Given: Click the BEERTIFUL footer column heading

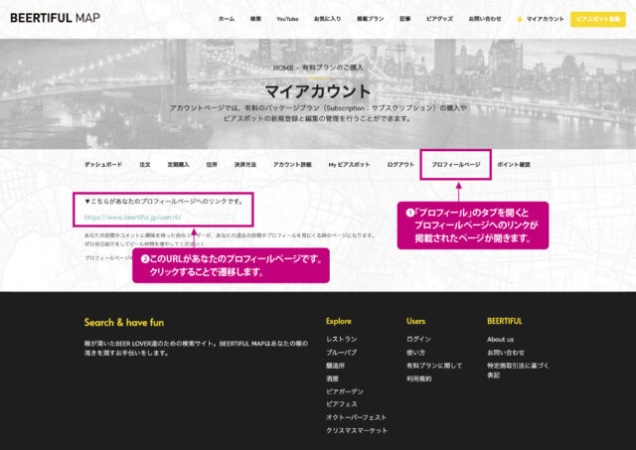Looking at the screenshot, I should (x=505, y=321).
